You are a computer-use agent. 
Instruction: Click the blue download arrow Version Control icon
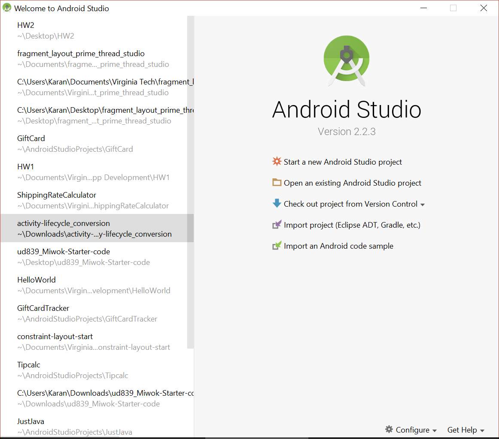click(277, 203)
